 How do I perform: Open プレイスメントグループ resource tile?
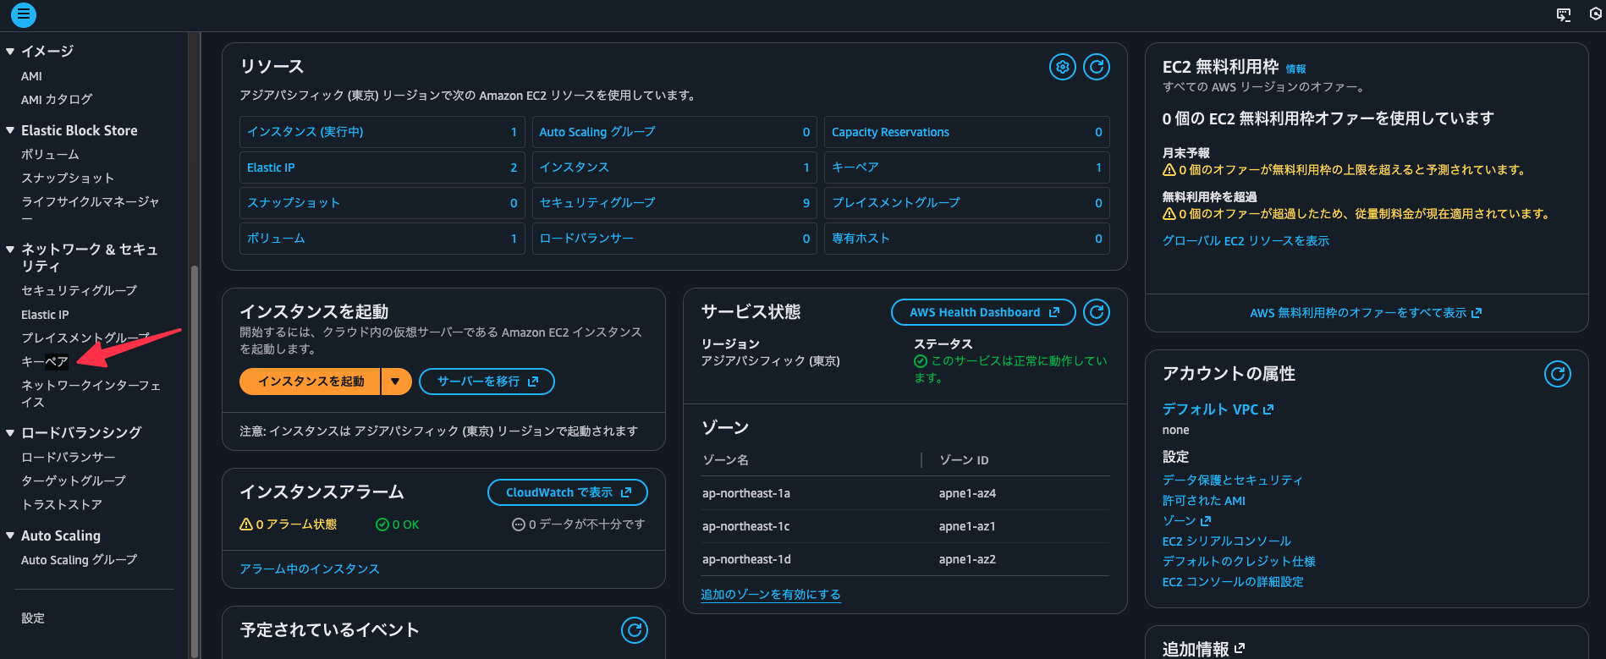pyautogui.click(x=967, y=203)
